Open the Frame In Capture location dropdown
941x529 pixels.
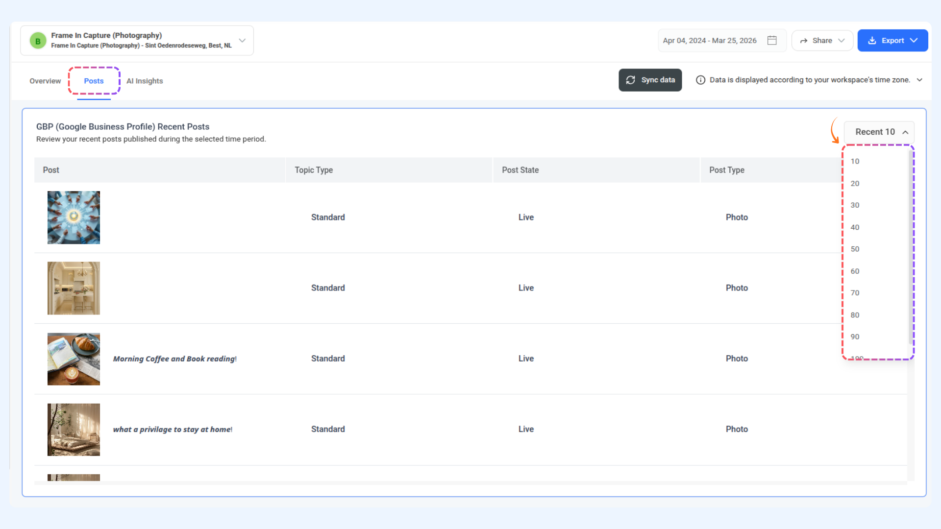coord(242,41)
